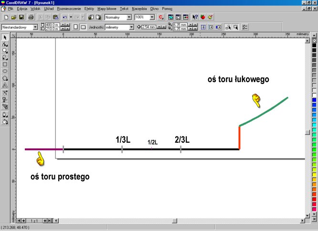Open the Efekty menu
318x231 pixels.
[89, 9]
